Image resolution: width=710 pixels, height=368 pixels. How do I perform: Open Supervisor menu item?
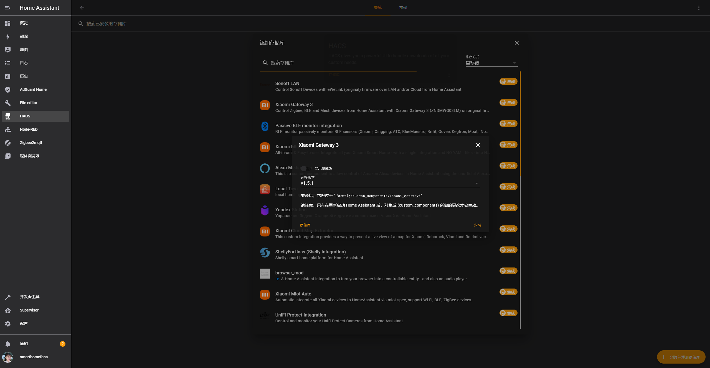(35, 310)
